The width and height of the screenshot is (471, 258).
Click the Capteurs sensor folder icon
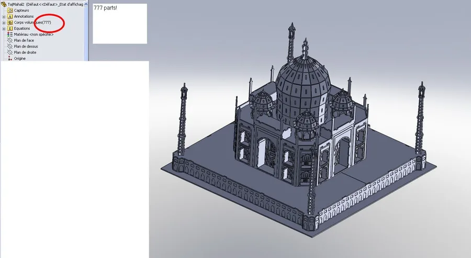tap(10, 10)
